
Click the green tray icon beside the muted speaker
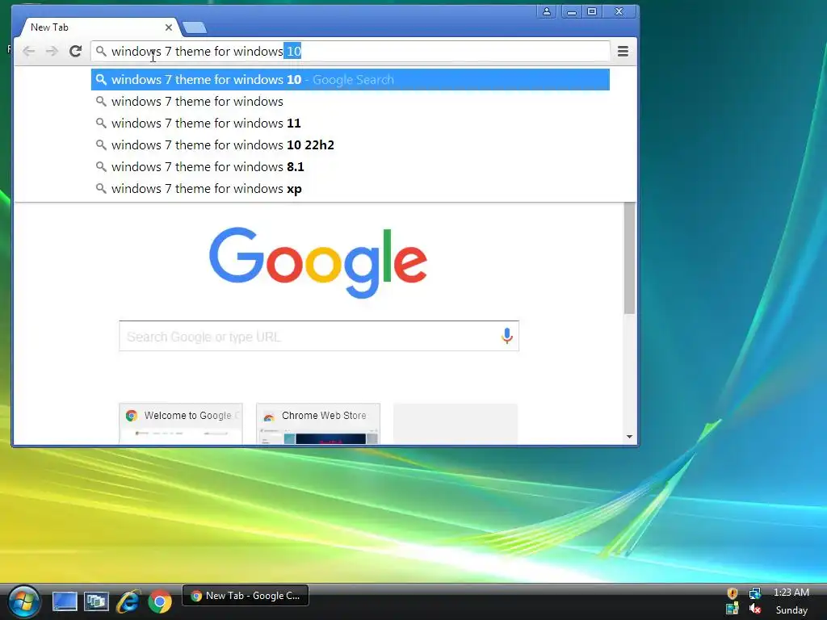[x=732, y=610]
